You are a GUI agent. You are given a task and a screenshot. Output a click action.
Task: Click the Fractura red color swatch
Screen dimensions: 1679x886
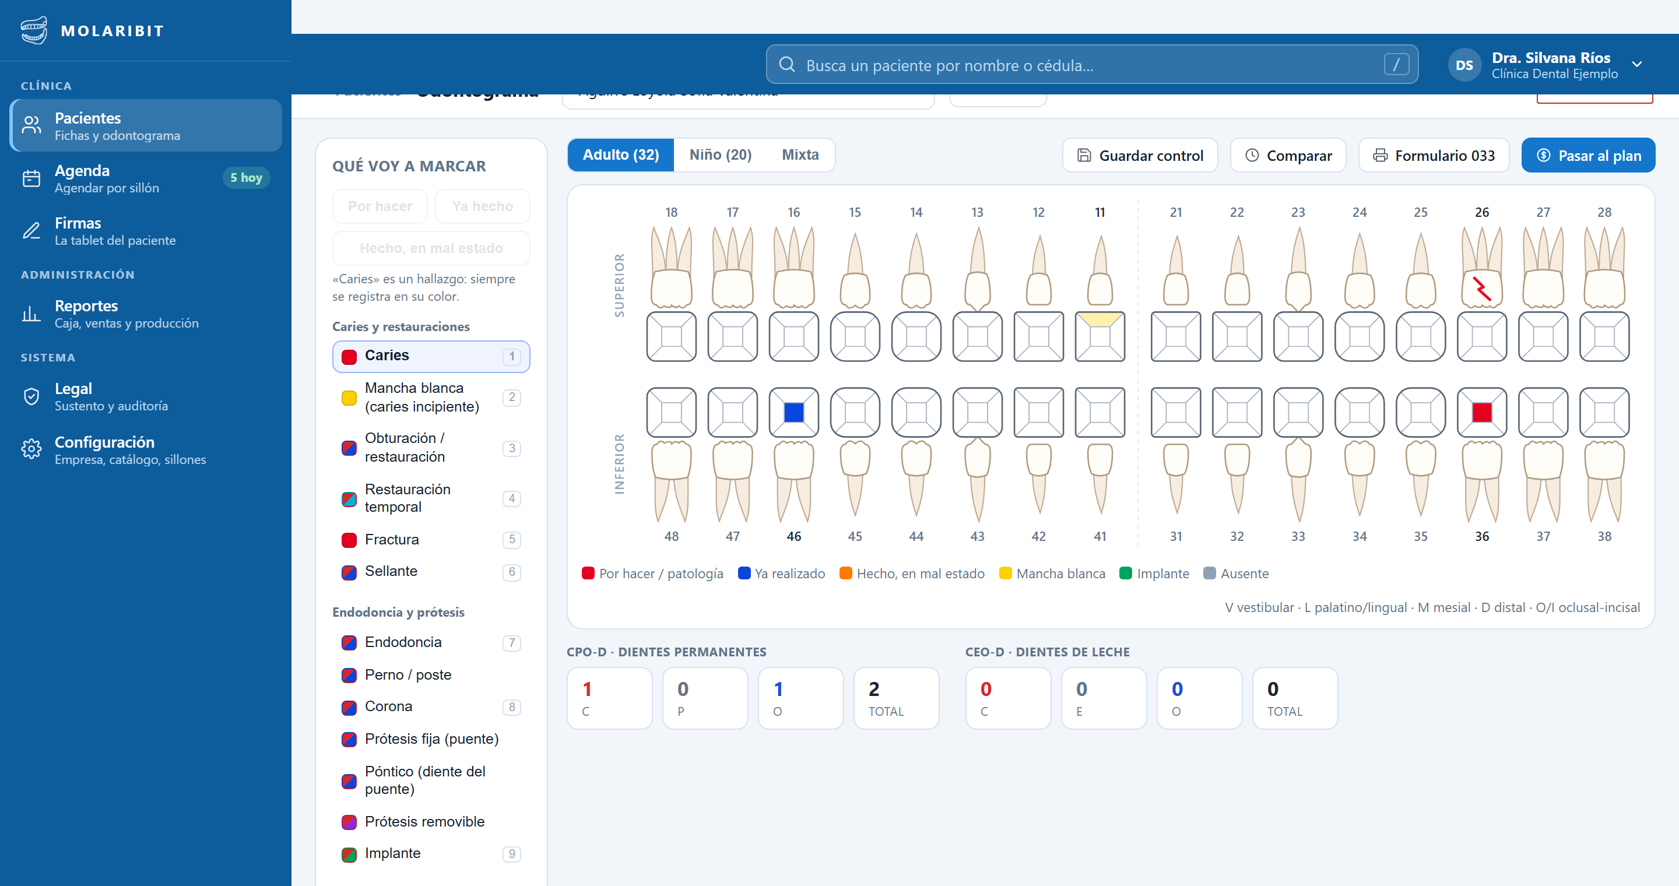click(x=349, y=540)
